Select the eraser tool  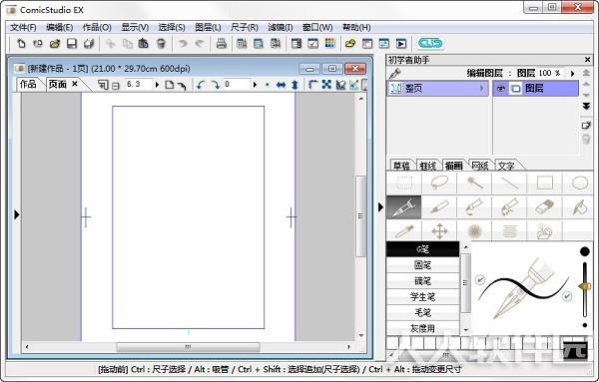[545, 207]
